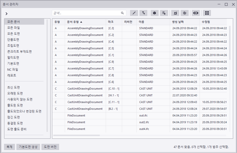Select the 모든 문서 category
Screen dimensions: 237x153
click(24, 22)
